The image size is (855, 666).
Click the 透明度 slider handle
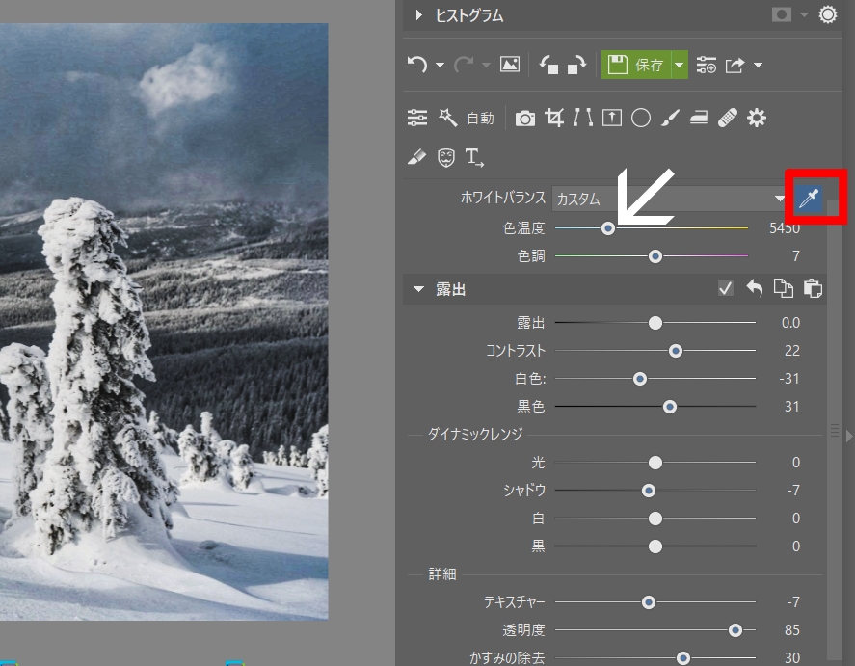(x=735, y=630)
